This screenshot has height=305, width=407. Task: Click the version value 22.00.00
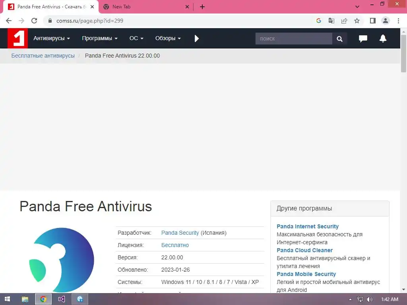[172, 257]
